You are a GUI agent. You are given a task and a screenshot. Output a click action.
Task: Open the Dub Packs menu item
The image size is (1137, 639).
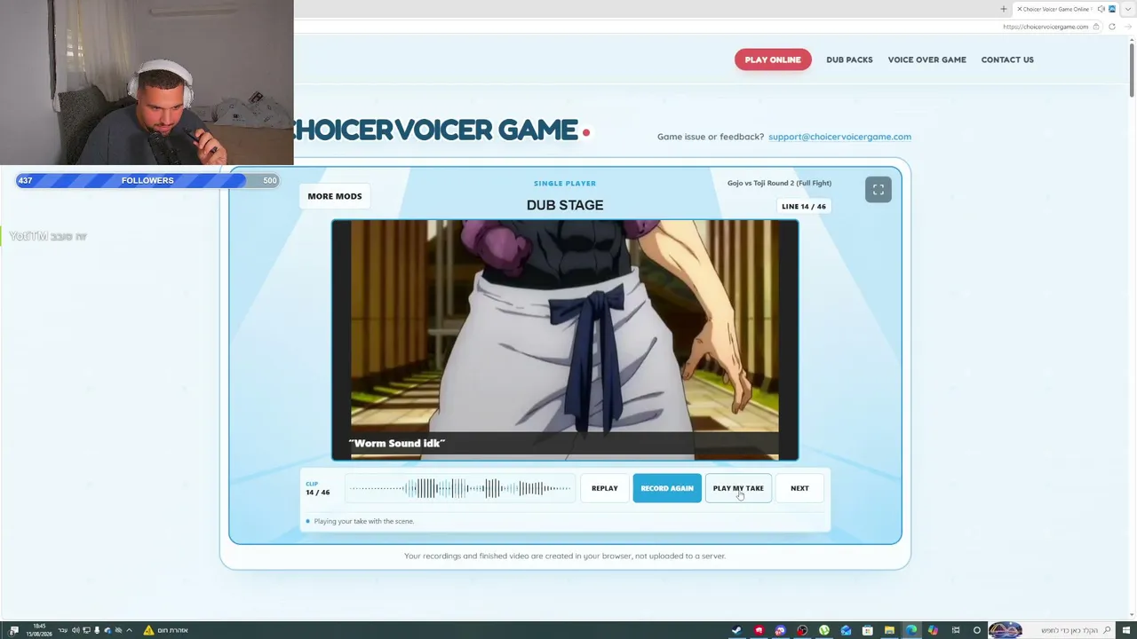(x=849, y=59)
